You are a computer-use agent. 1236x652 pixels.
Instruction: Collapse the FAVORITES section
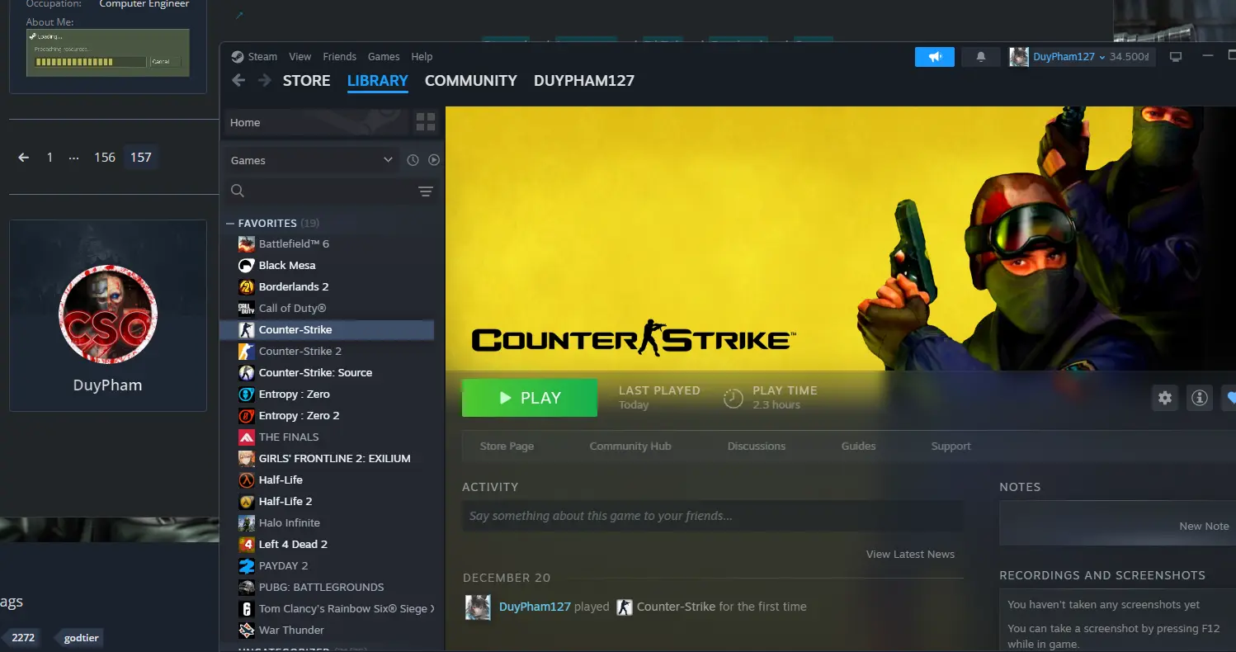(230, 224)
